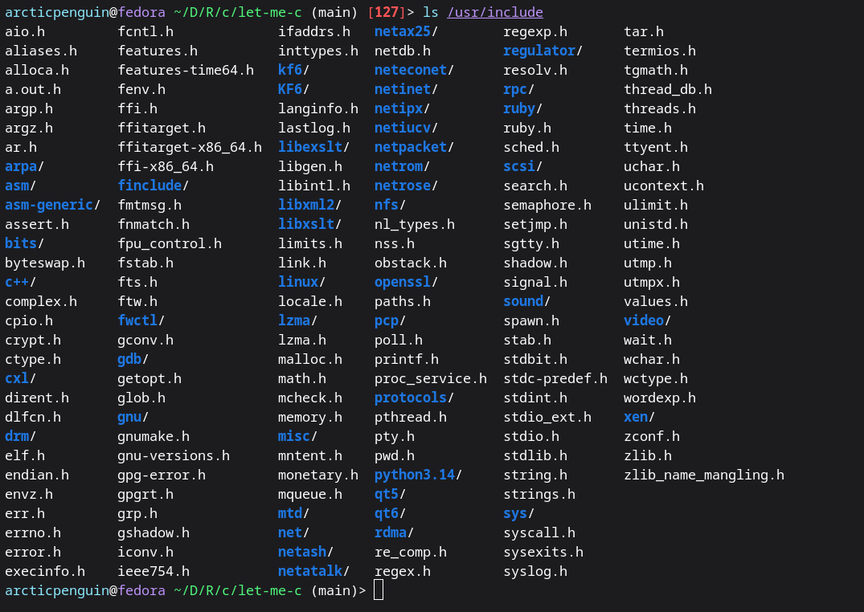Select the arpa/ directory entry
The image size is (864, 612).
[x=24, y=166]
